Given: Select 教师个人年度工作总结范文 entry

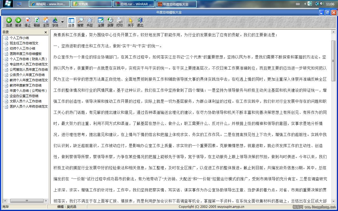Looking at the screenshot, I should click(29, 80).
